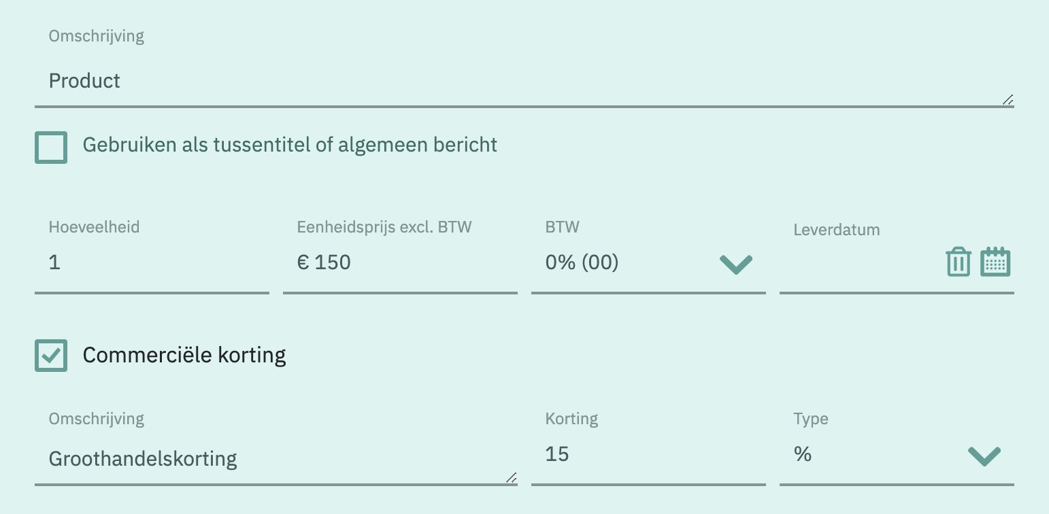This screenshot has width=1049, height=514.
Task: Click the 'Commerciële korting' label text
Action: coord(184,355)
